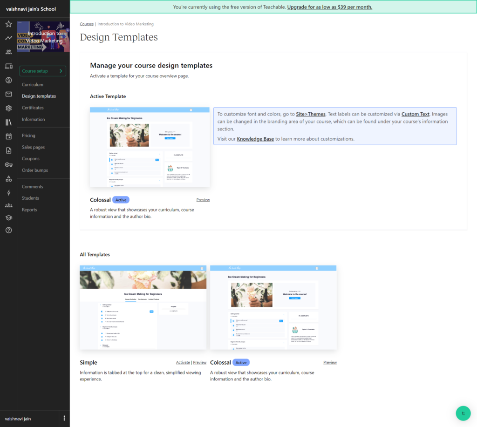Screen dimensions: 477x427
Task: Select the key icon in the sidebar
Action: (x=8, y=164)
